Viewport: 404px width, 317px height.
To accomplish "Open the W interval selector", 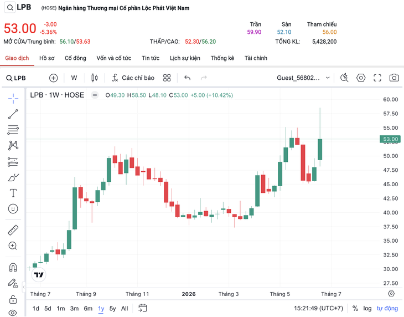I will (x=74, y=78).
